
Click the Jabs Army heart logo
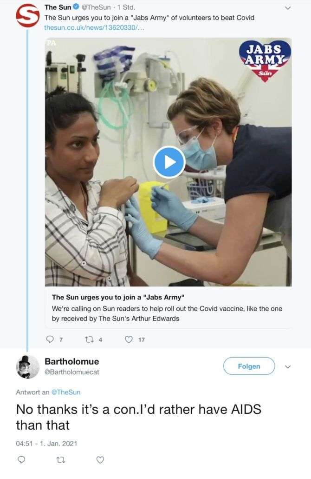click(265, 60)
